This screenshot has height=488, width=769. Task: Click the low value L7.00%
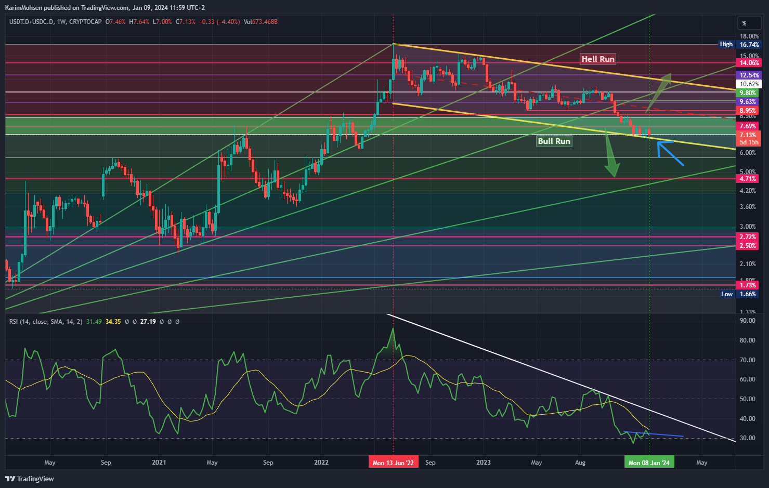(x=162, y=22)
